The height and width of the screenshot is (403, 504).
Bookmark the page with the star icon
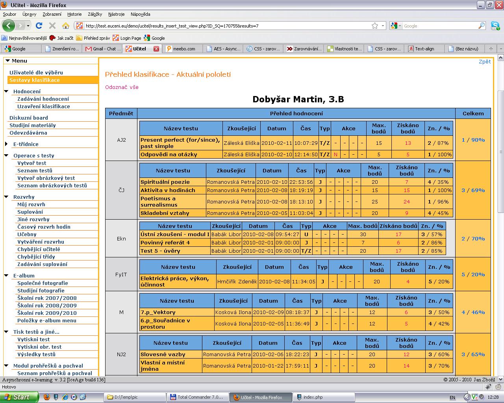click(x=375, y=26)
